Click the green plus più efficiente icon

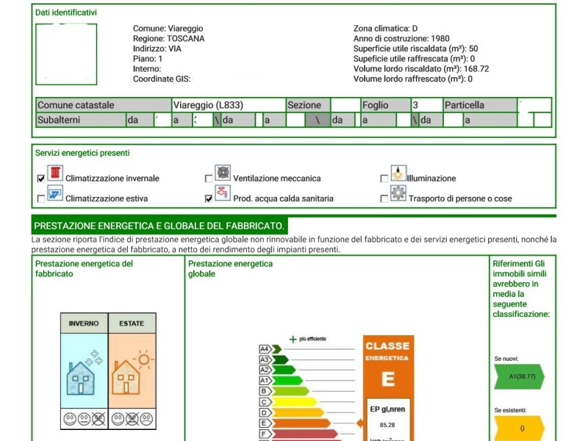coord(293,340)
